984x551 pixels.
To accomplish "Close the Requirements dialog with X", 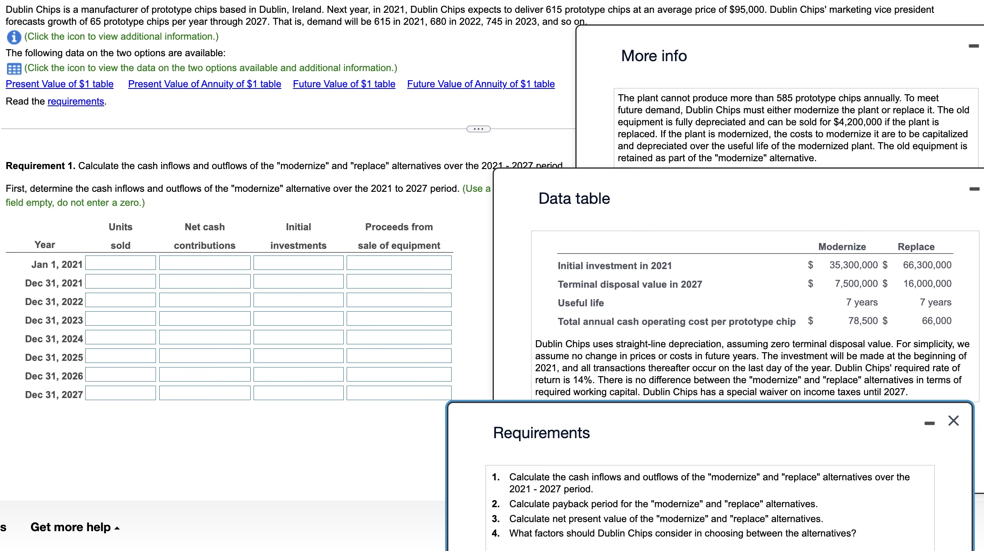I will tap(953, 421).
